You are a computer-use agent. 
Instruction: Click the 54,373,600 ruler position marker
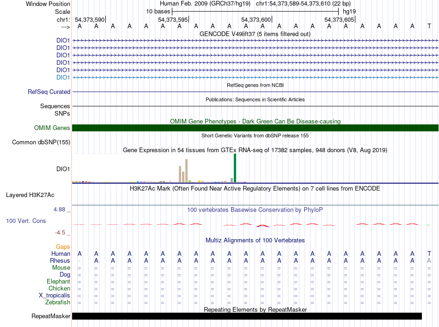point(256,19)
